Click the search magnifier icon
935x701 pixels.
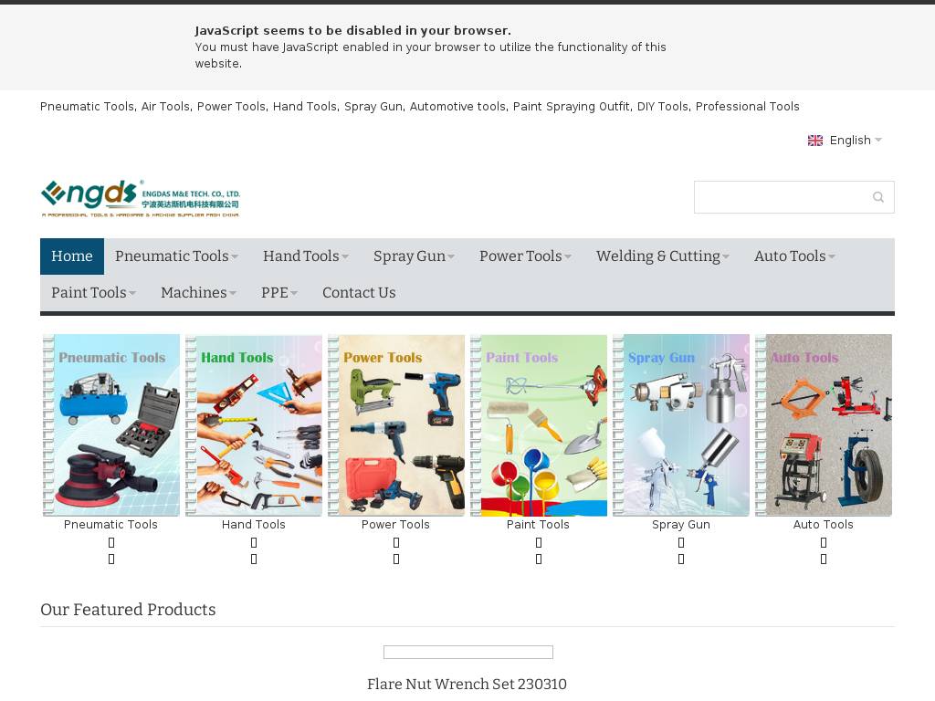(x=877, y=197)
